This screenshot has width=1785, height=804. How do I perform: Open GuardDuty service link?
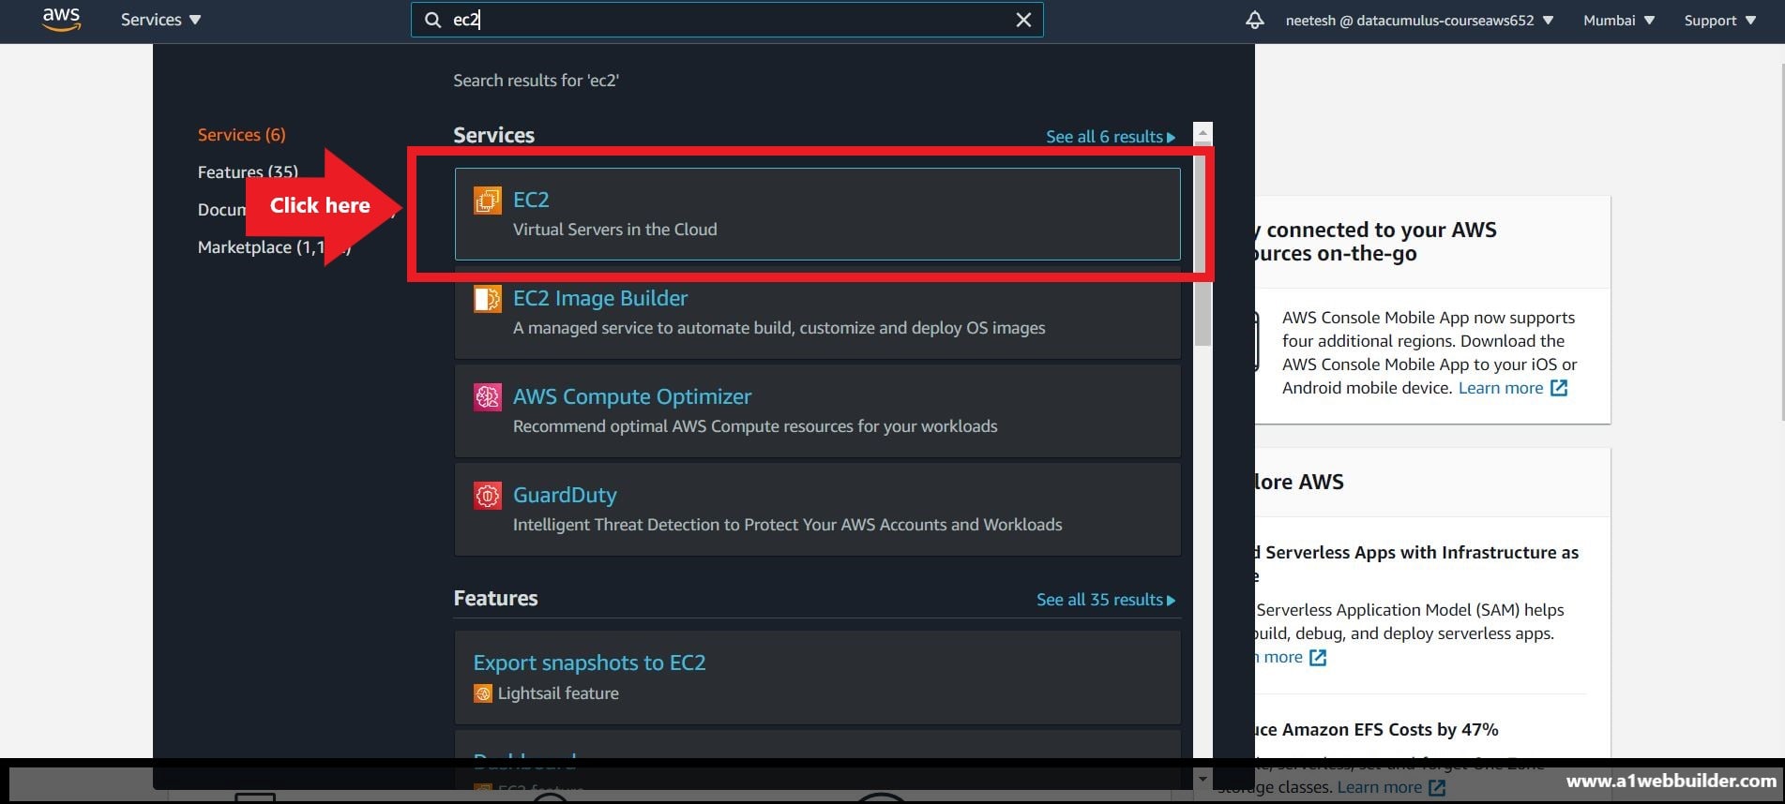point(565,495)
